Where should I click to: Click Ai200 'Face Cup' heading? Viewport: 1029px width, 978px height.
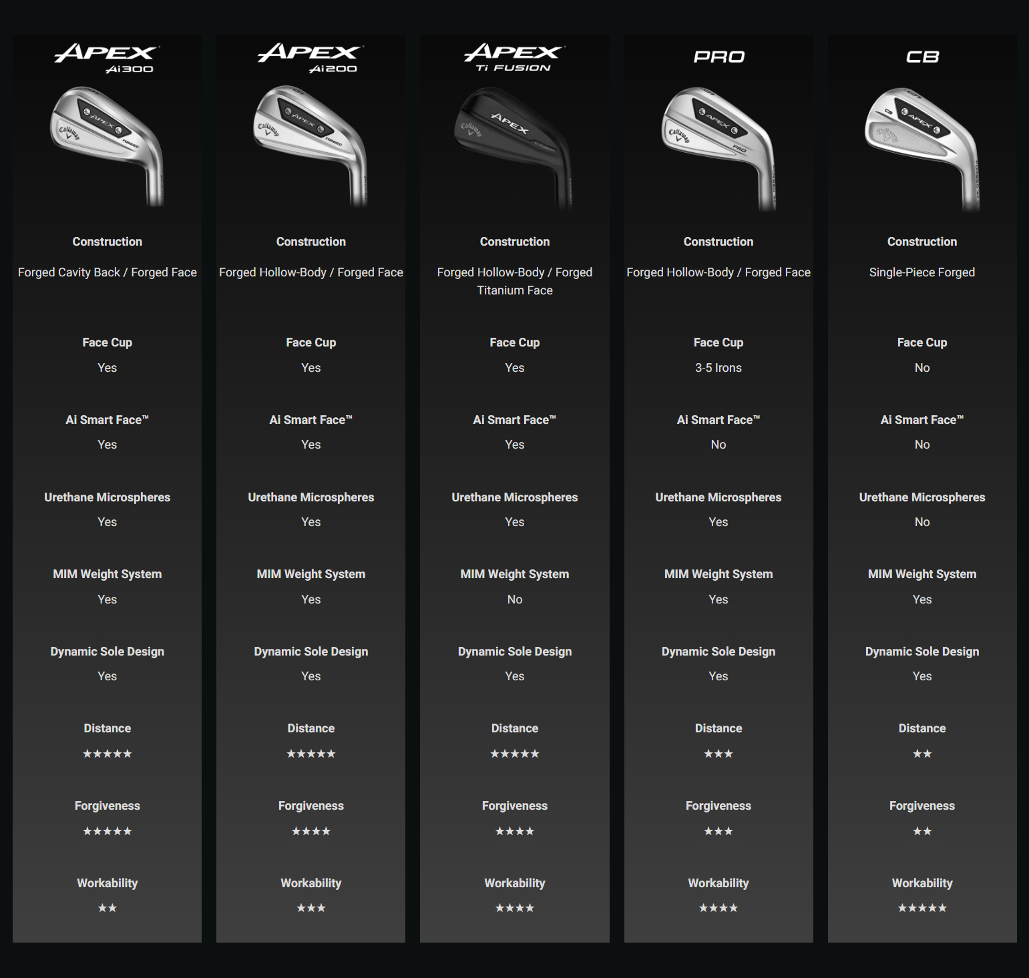(x=311, y=342)
